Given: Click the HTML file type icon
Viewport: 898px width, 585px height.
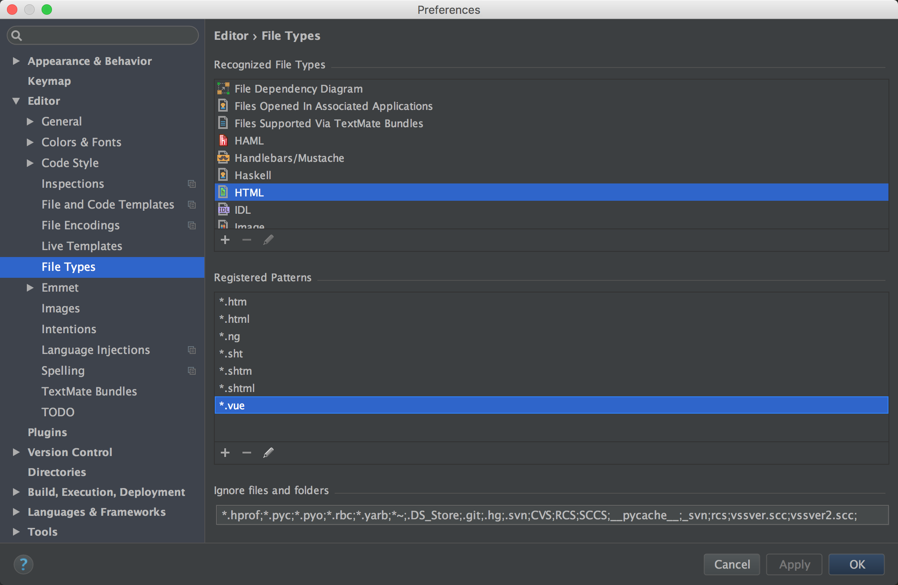Looking at the screenshot, I should coord(224,193).
